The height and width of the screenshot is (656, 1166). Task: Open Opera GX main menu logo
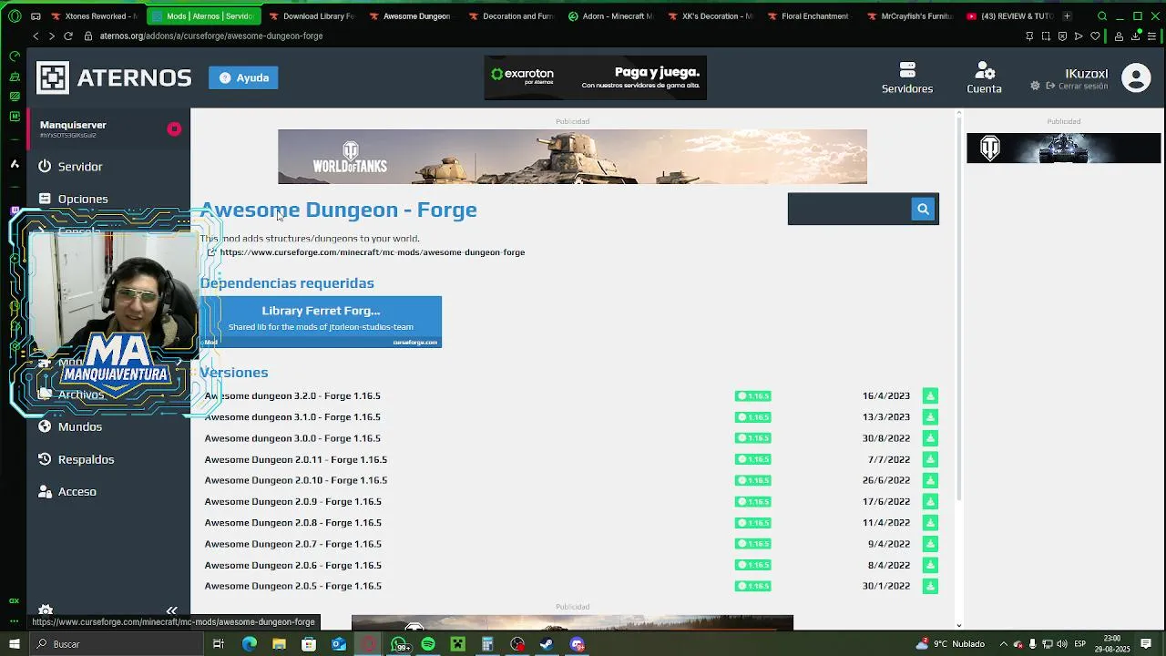click(x=14, y=16)
